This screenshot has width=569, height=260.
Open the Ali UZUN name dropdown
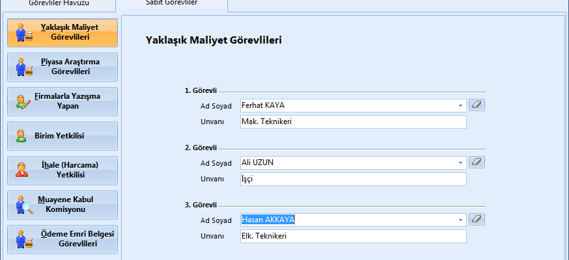click(461, 162)
